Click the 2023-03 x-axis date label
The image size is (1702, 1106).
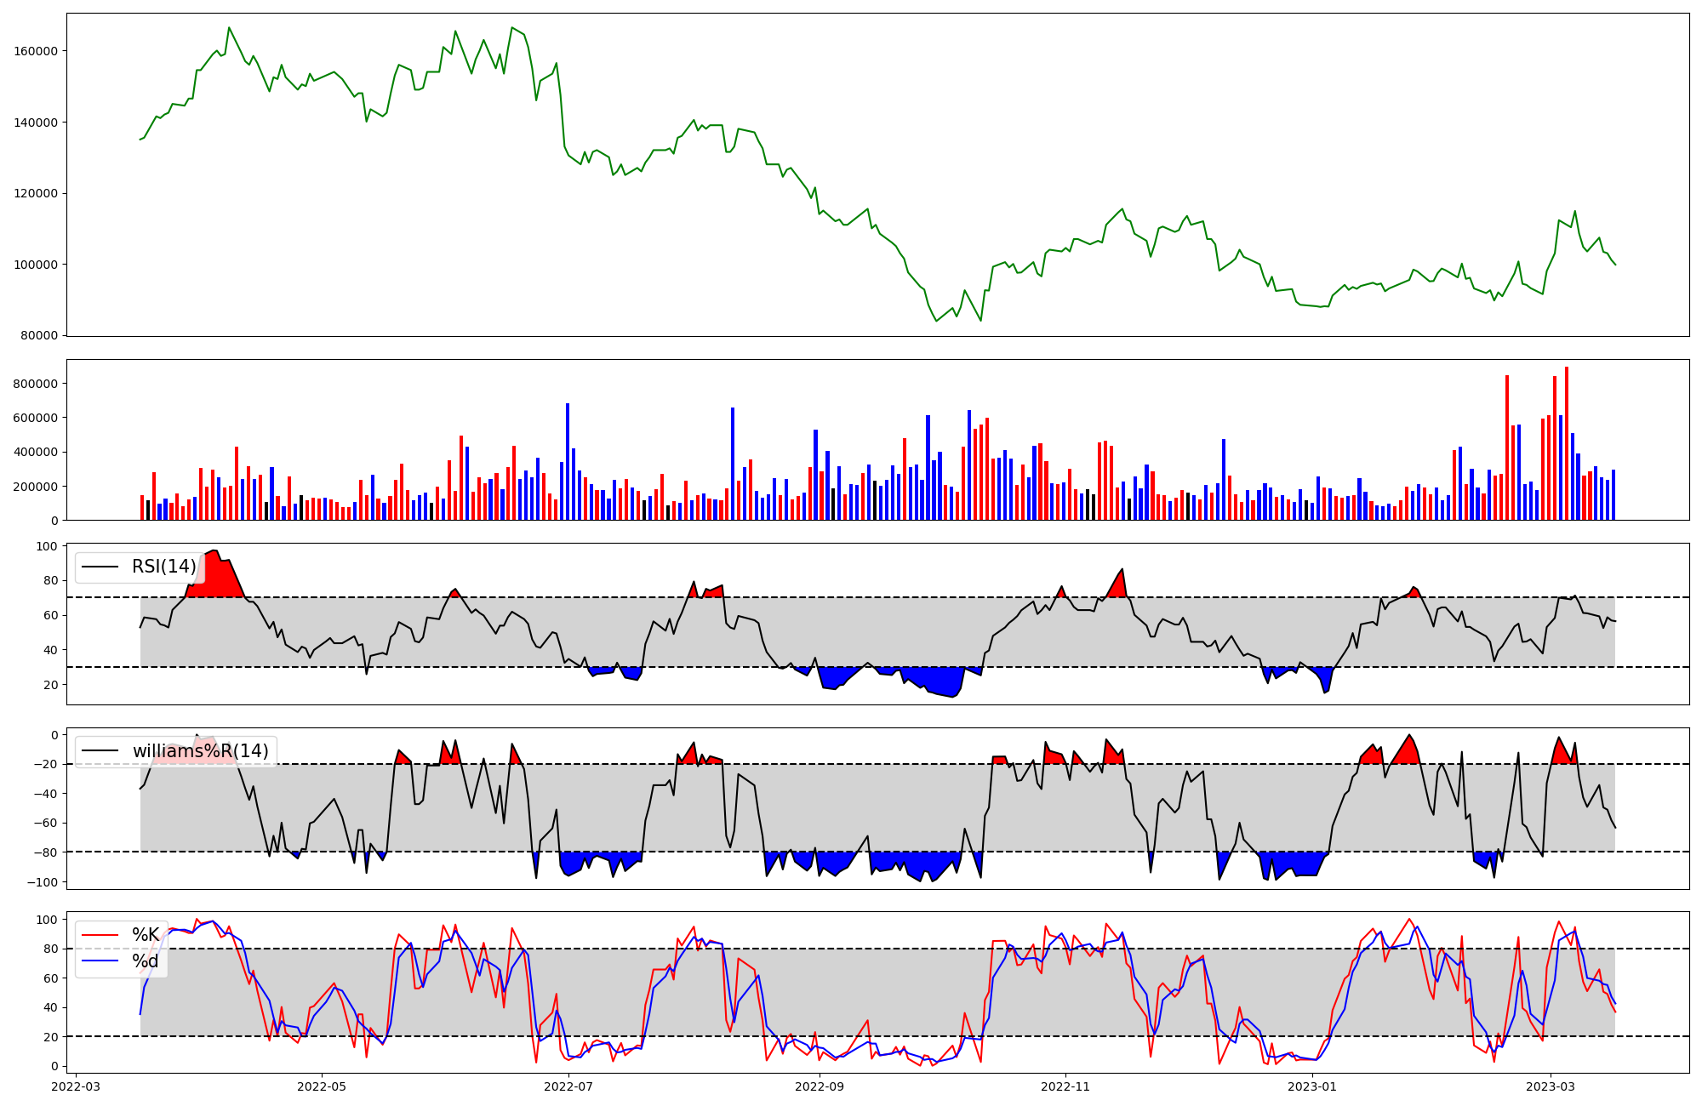coord(1551,1086)
